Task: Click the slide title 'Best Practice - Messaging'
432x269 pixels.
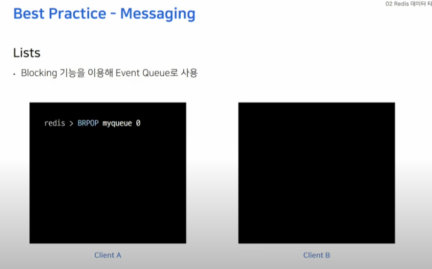Action: pos(104,14)
